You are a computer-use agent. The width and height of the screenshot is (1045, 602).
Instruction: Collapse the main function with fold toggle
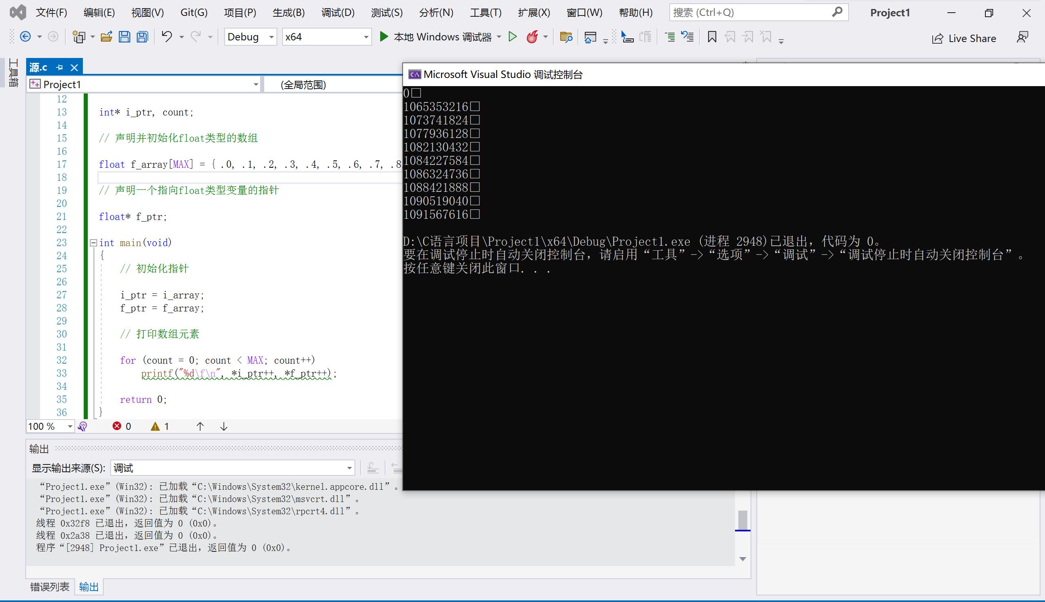pyautogui.click(x=94, y=243)
